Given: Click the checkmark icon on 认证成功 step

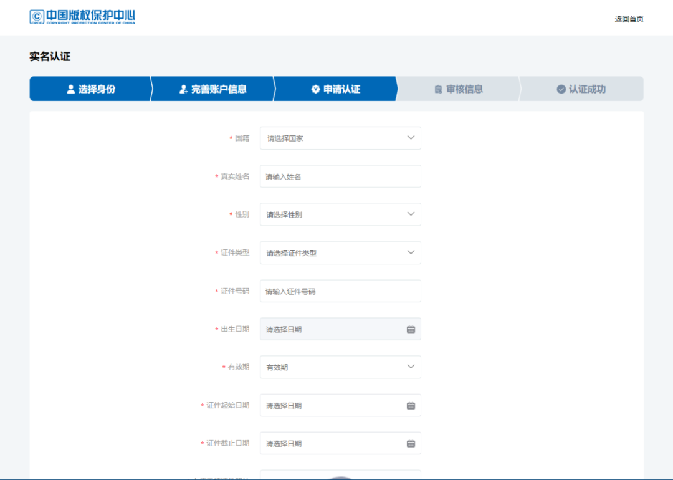Looking at the screenshot, I should coord(561,89).
